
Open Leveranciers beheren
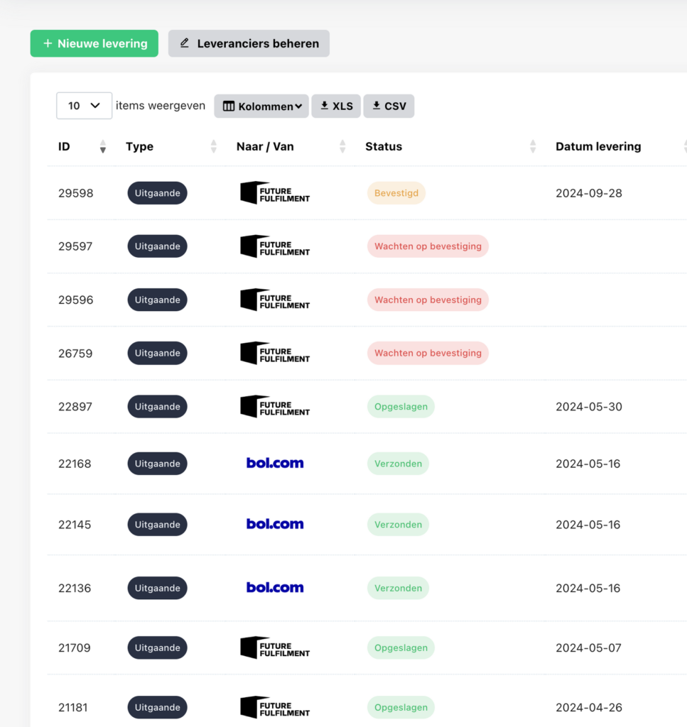(x=249, y=43)
